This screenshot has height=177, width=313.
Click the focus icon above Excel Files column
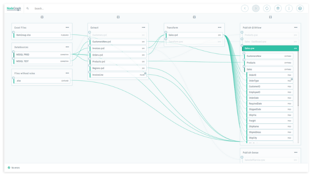pos(42,17)
